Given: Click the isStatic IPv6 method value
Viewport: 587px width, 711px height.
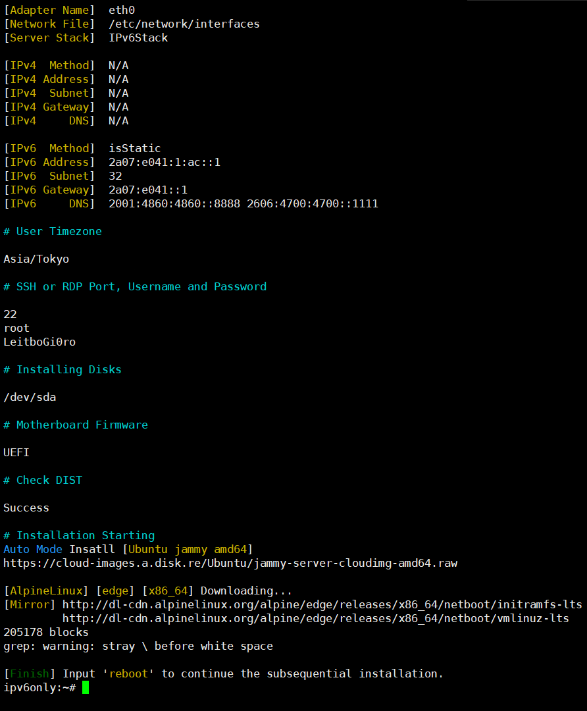Looking at the screenshot, I should tap(135, 148).
